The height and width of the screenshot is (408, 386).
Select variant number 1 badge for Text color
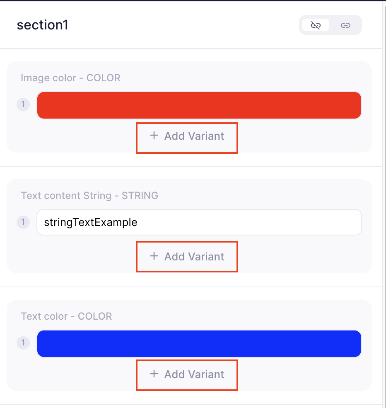23,342
